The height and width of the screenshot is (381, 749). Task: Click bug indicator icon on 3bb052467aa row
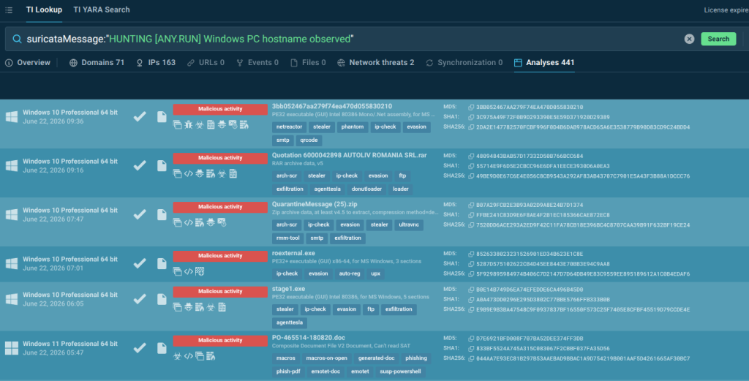click(188, 124)
